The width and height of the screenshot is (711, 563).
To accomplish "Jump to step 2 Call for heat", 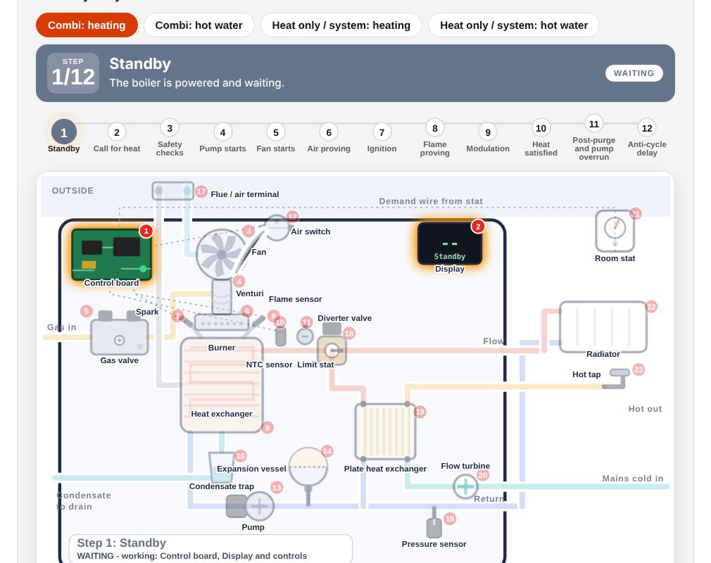I will point(117,132).
